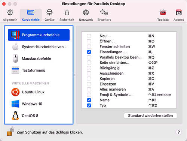Screen dimensions: 187x141
Task: Enable the Öffnen ... shortcut checkbox
Action: click(x=89, y=41)
